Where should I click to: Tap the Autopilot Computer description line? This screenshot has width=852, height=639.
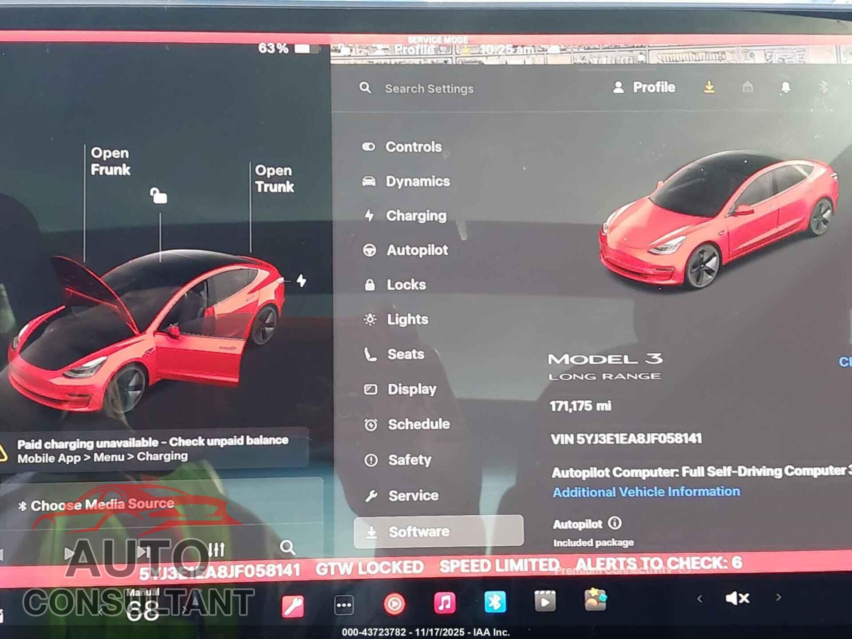click(x=701, y=471)
